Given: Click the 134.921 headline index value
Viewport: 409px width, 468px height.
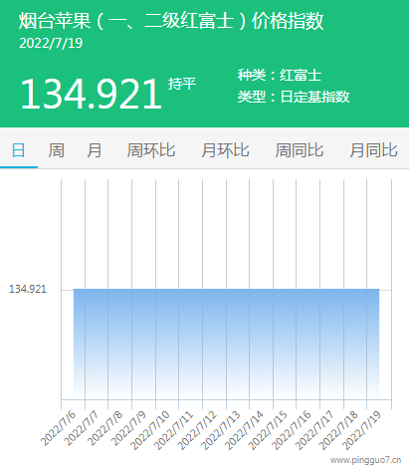Looking at the screenshot, I should [92, 94].
